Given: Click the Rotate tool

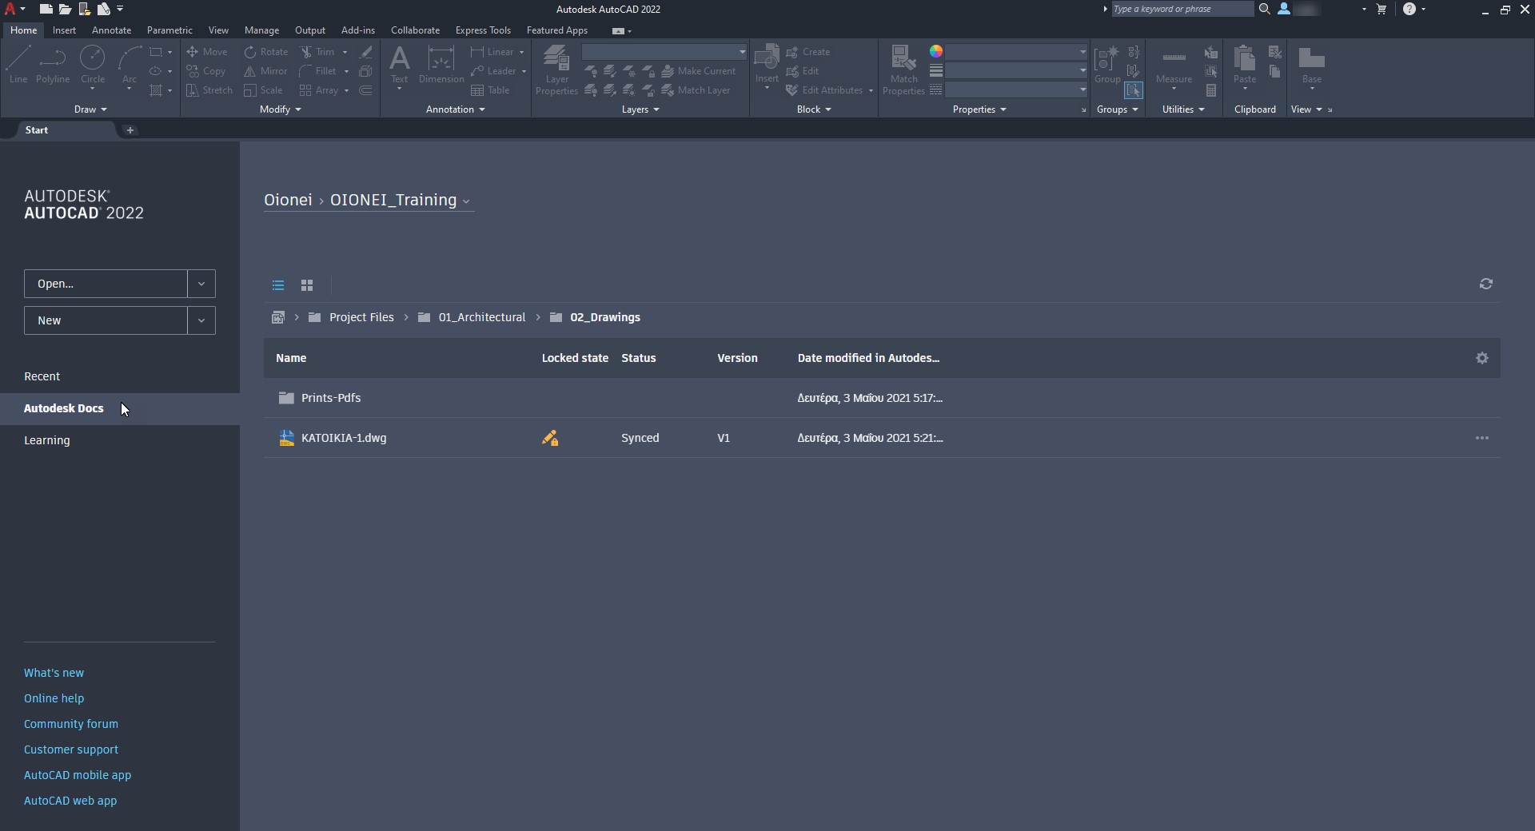Looking at the screenshot, I should [x=266, y=52].
